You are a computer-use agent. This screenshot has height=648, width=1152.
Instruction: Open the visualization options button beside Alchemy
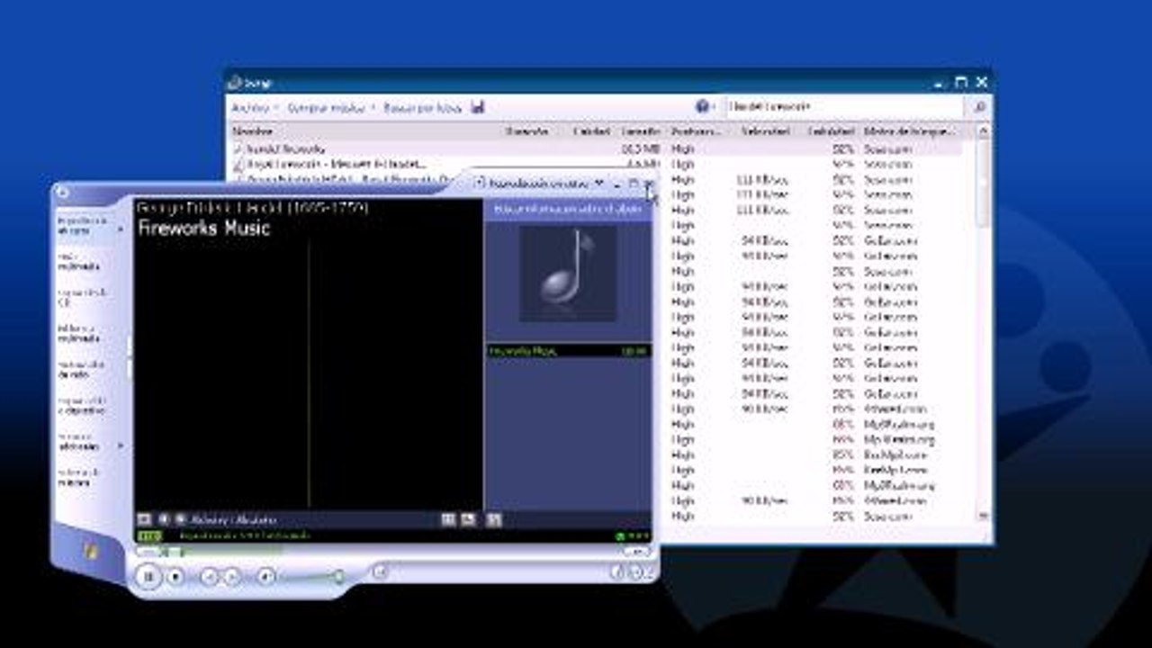click(144, 519)
